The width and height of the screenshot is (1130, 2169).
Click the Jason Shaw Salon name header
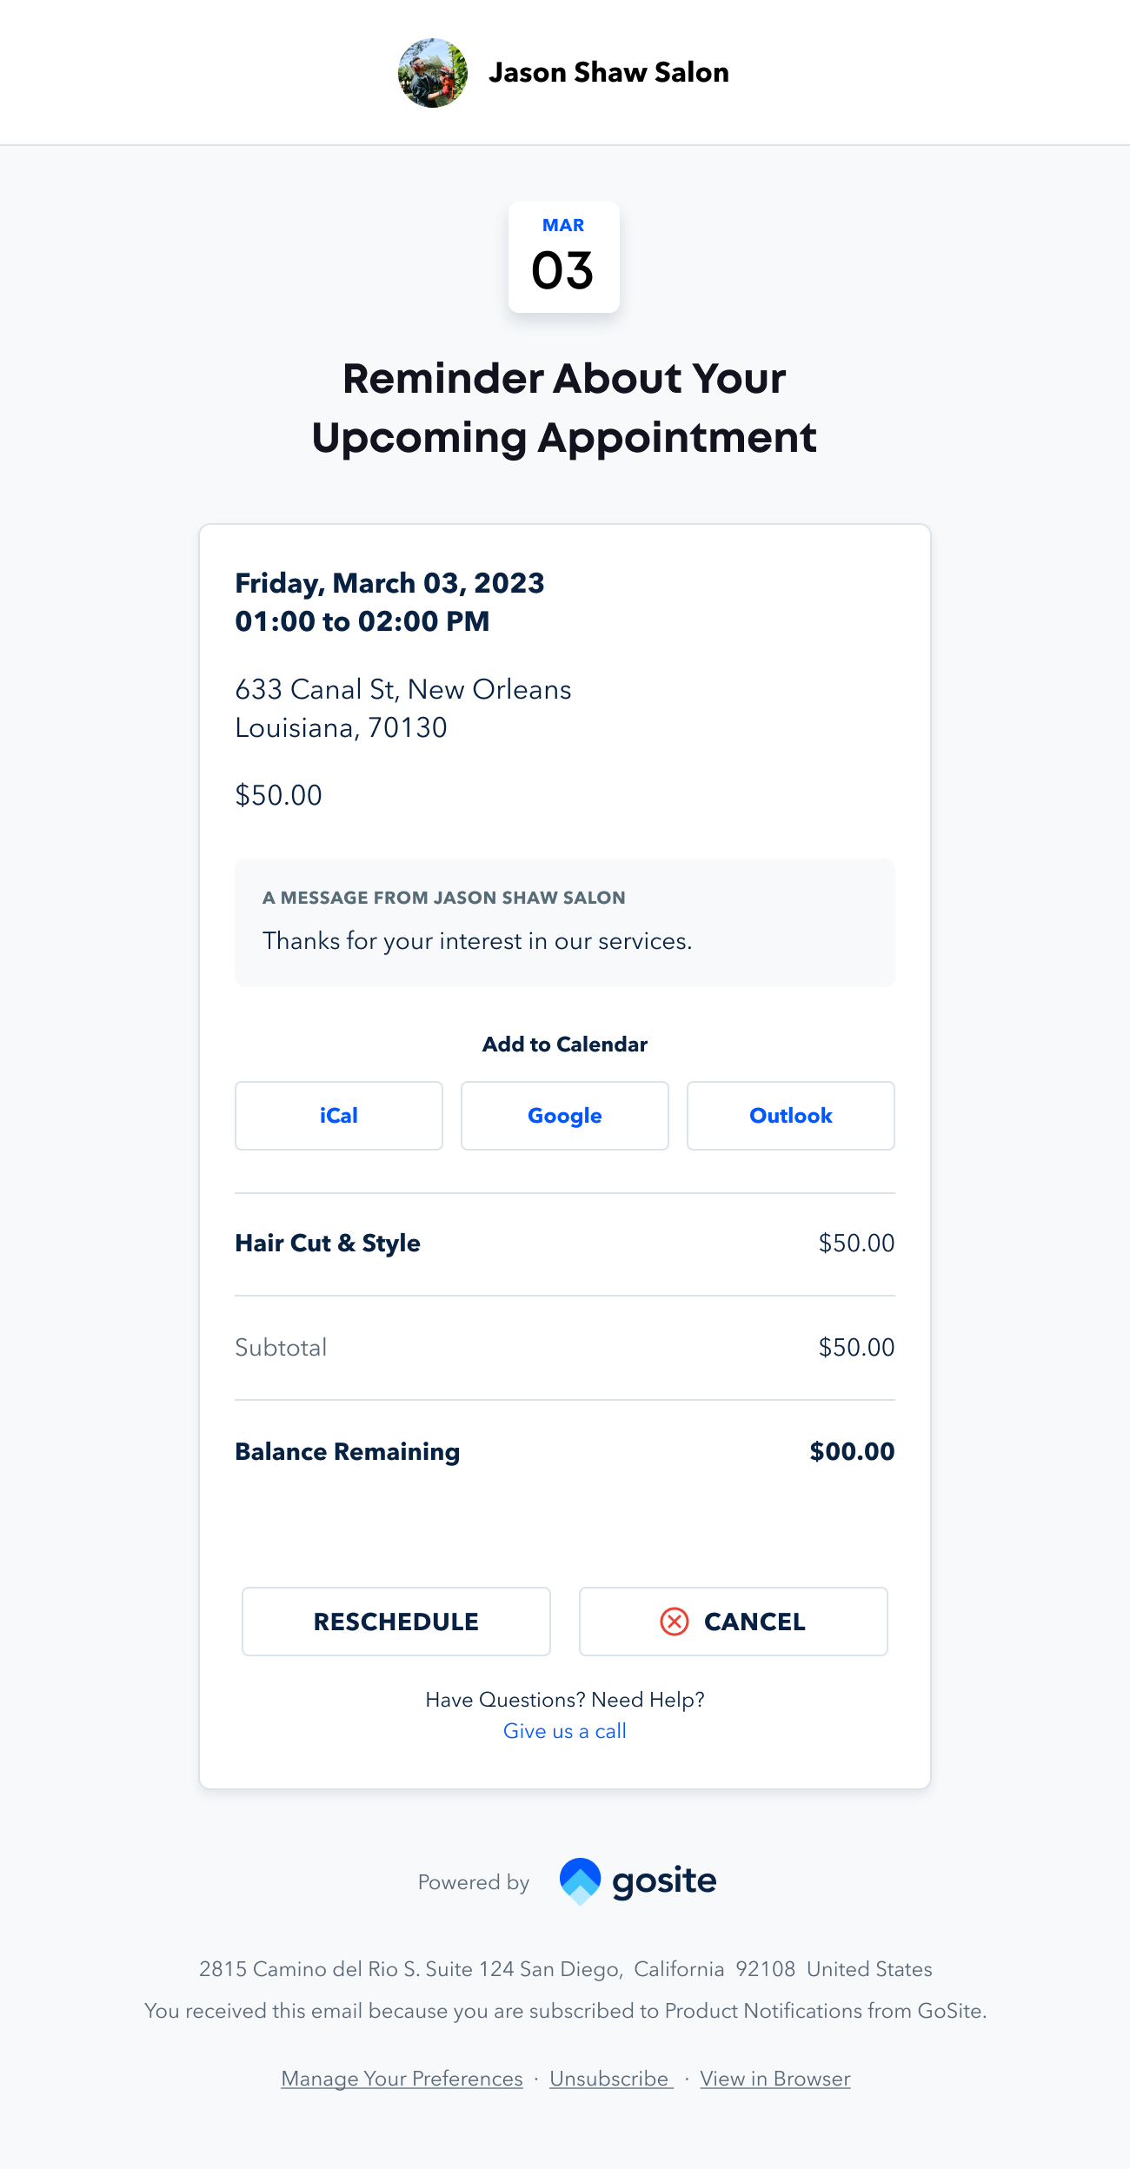pos(608,73)
